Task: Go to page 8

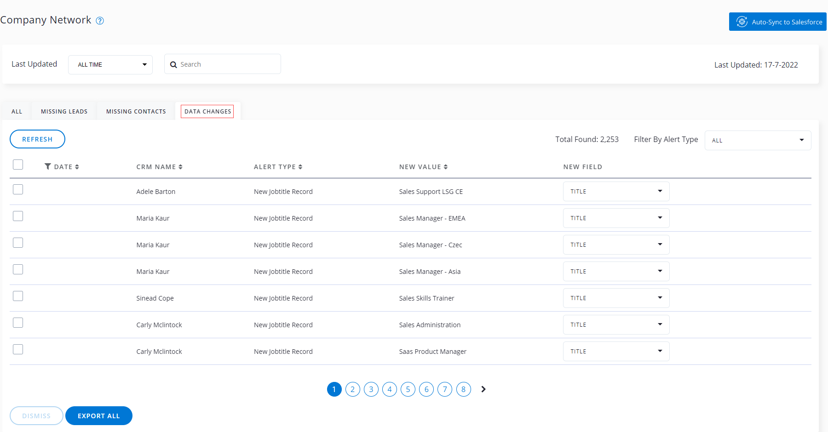Action: [463, 389]
